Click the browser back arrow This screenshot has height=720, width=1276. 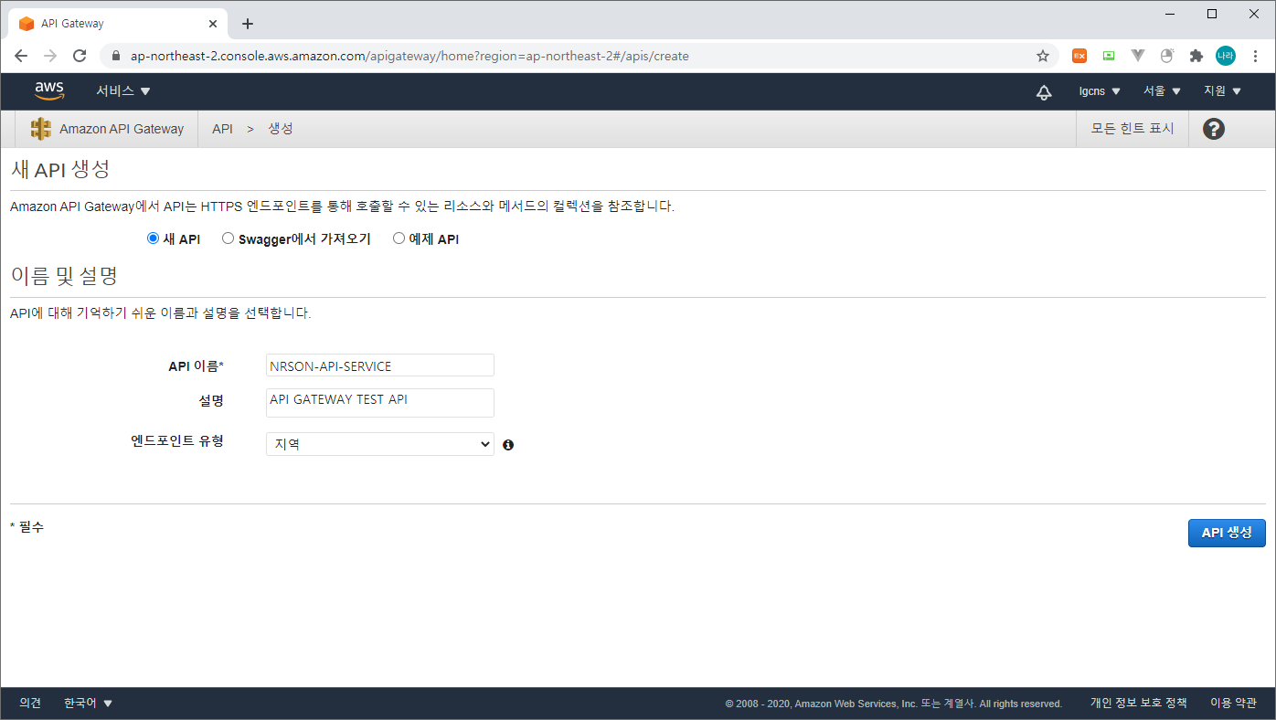pos(21,56)
